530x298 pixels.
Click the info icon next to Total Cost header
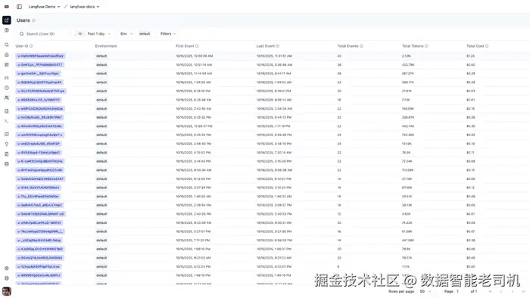point(487,46)
